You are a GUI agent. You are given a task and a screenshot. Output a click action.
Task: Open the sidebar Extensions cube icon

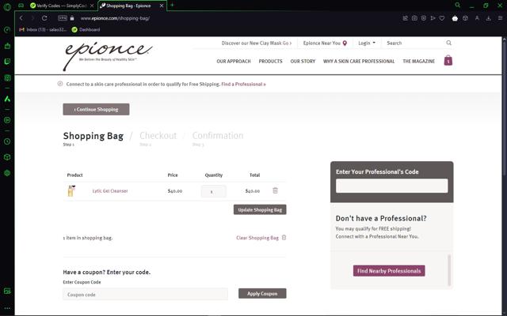[7, 157]
